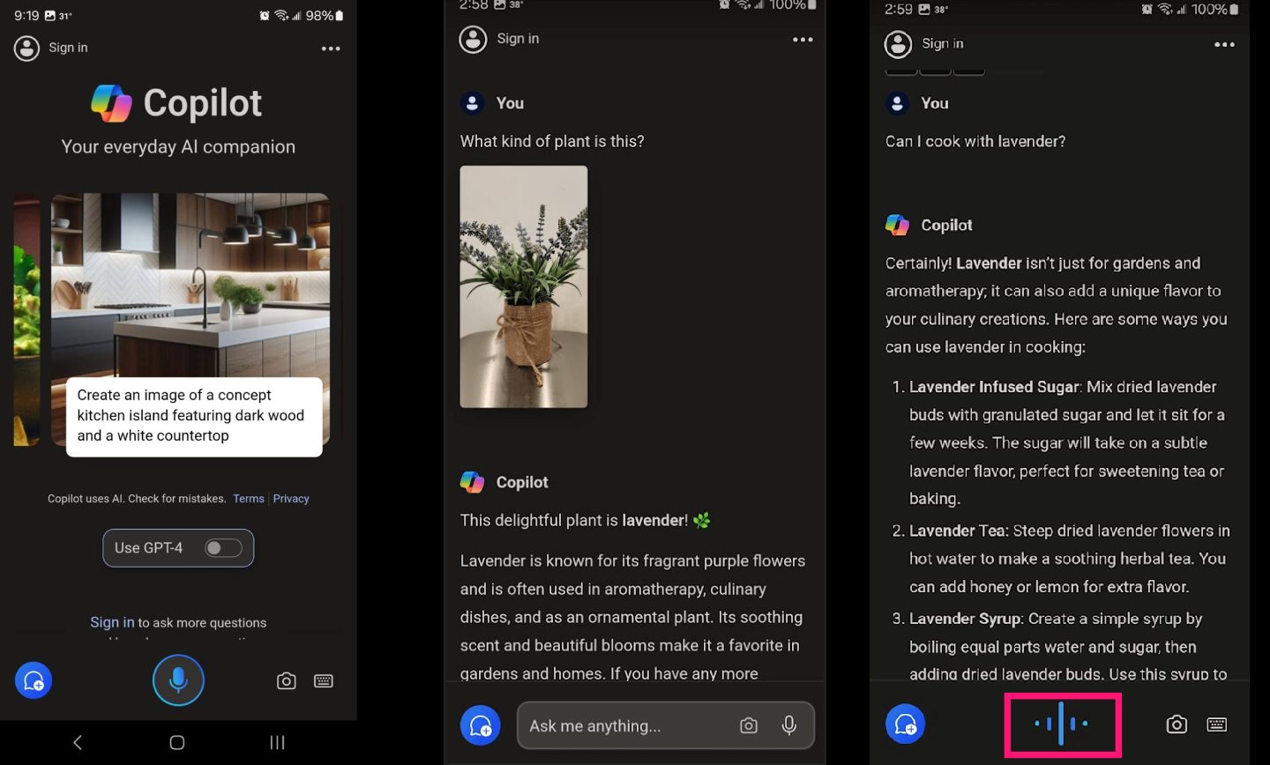Tap 'Lavender Syrup' list item

[1060, 646]
